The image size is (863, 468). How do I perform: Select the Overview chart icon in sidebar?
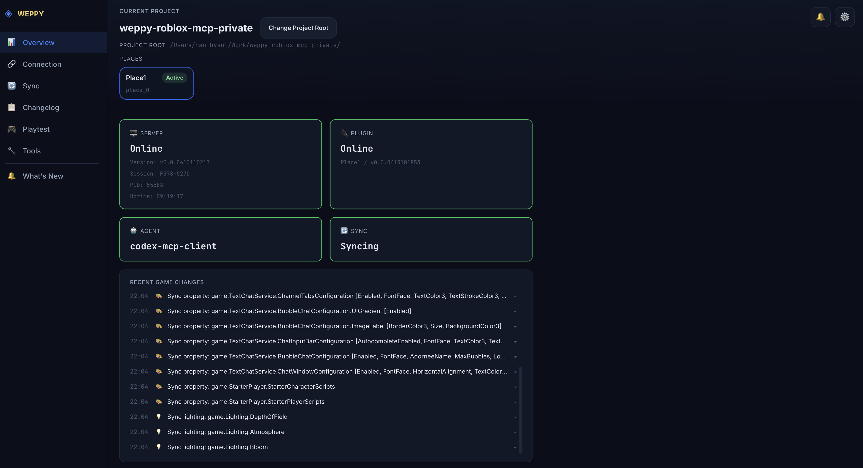[x=11, y=42]
